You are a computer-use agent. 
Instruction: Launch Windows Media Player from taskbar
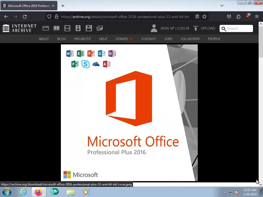[x=86, y=192]
